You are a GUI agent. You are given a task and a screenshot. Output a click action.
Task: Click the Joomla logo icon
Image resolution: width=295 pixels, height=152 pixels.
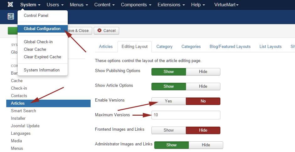click(x=10, y=4)
